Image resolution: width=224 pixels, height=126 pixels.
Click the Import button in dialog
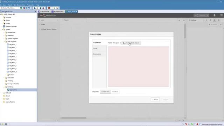166,99
